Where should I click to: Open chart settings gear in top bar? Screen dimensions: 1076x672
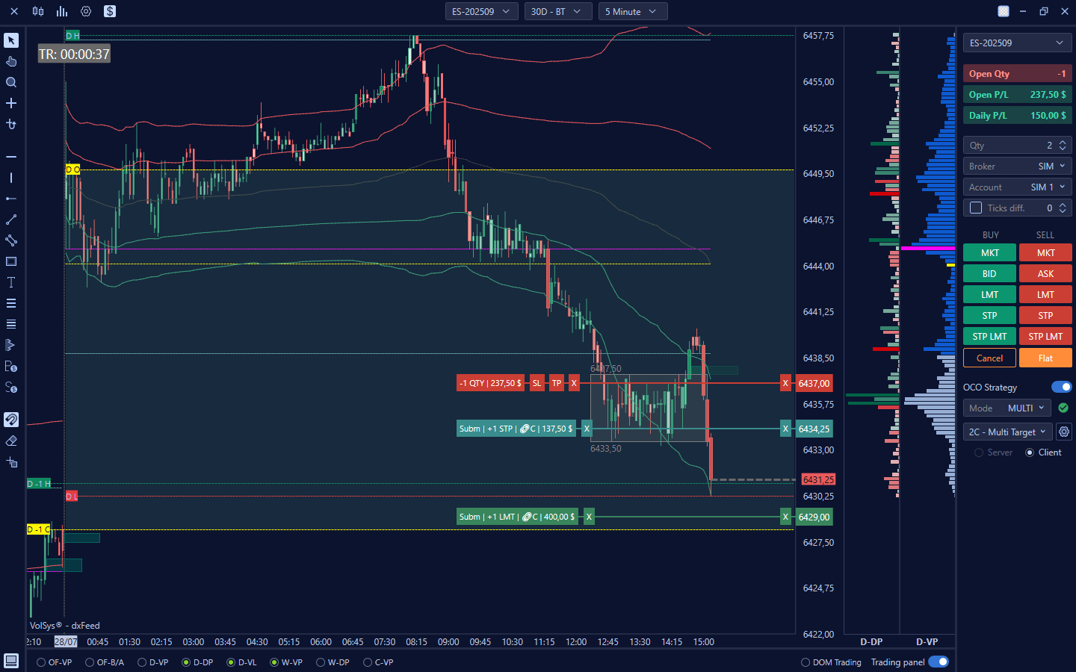click(86, 11)
